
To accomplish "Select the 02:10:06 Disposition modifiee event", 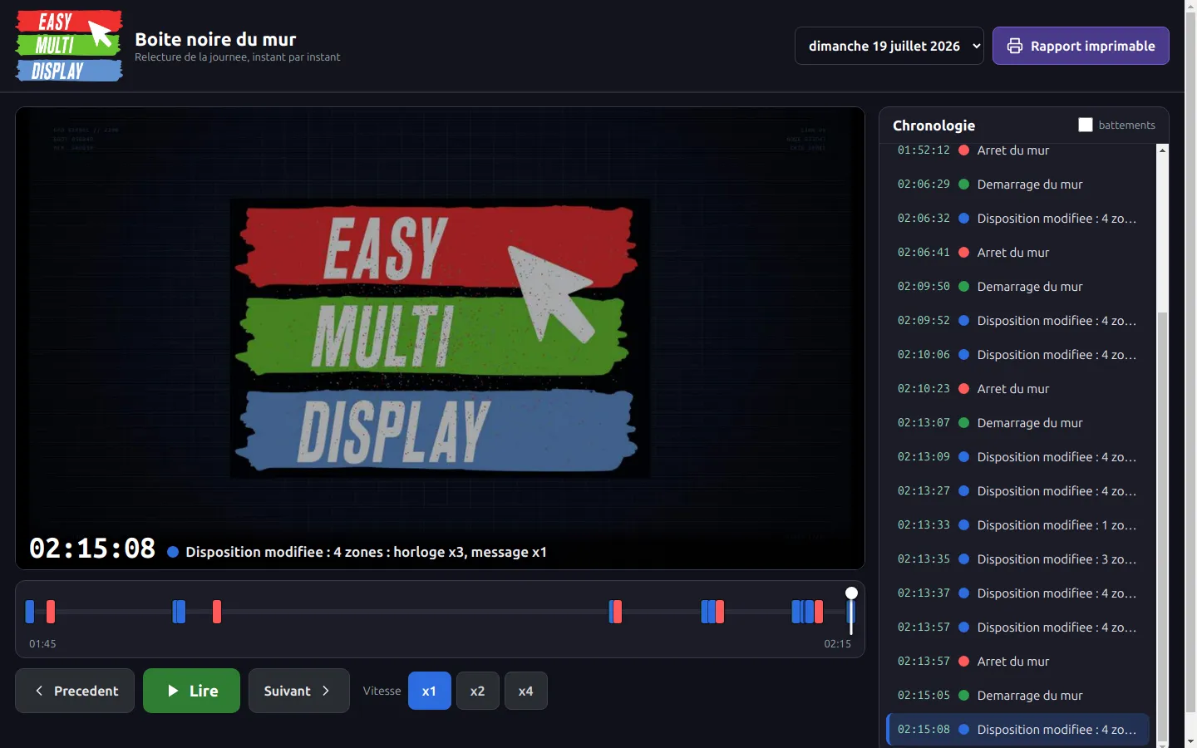I will coord(1017,355).
